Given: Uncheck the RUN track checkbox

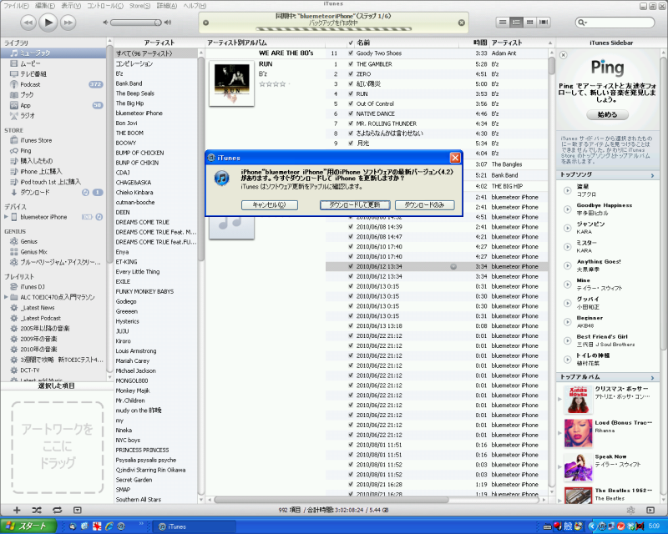Looking at the screenshot, I should 351,93.
